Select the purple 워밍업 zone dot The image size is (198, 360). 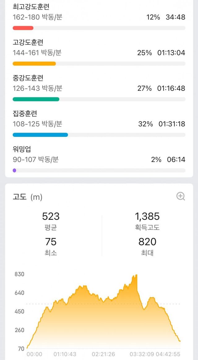pos(15,170)
